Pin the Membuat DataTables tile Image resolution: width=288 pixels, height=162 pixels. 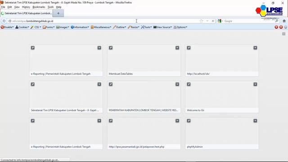click(x=111, y=48)
